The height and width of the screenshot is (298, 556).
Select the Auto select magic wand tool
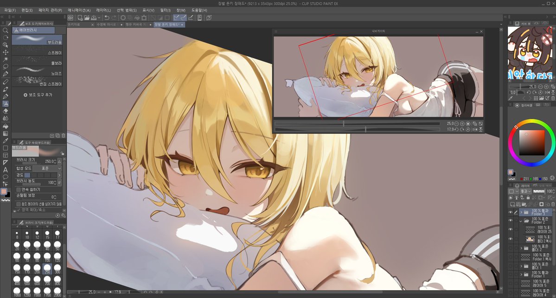coord(5,59)
